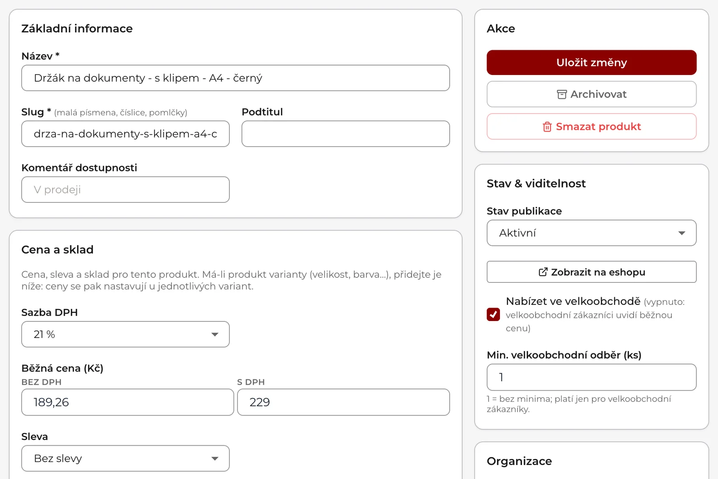718x479 pixels.
Task: Save changes with Uložit změny
Action: 591,62
